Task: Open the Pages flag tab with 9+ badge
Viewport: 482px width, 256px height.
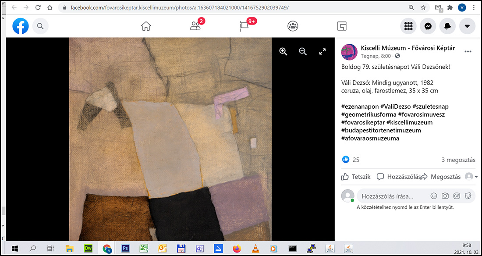Action: (244, 26)
